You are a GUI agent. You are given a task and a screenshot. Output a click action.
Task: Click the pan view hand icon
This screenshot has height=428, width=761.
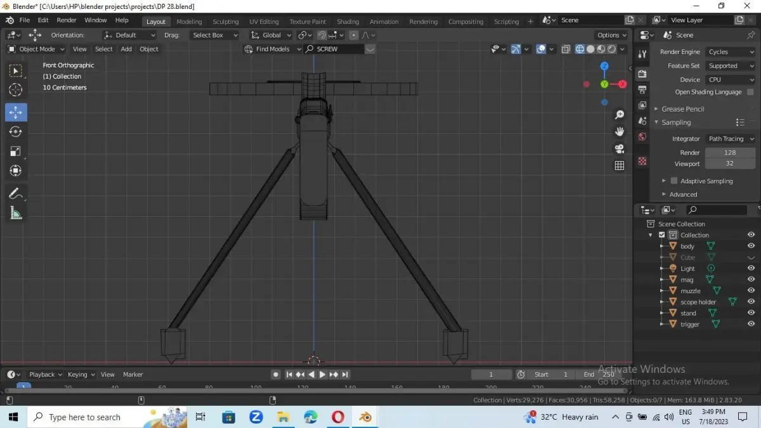coord(620,131)
